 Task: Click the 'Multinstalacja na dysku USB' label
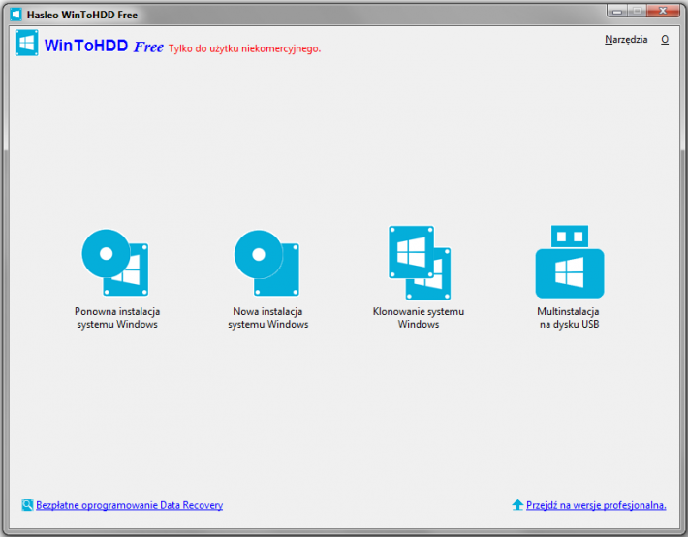569,318
